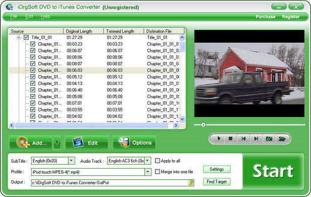Open the dropdown arrow next to Add
Screen dimensions: 311x197
(57, 142)
